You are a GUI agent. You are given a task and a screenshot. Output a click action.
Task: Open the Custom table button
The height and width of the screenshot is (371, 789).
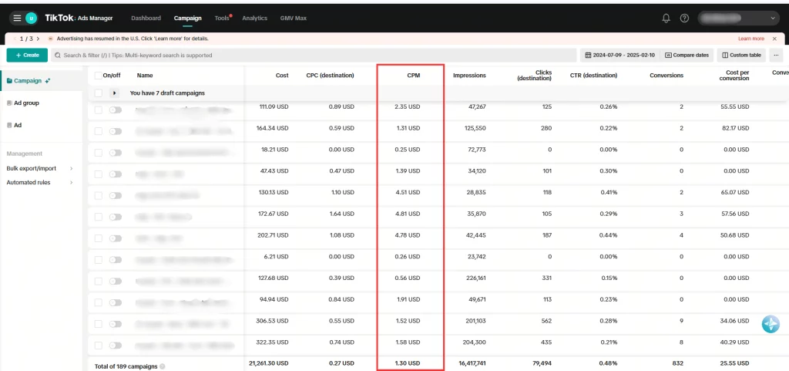[742, 55]
